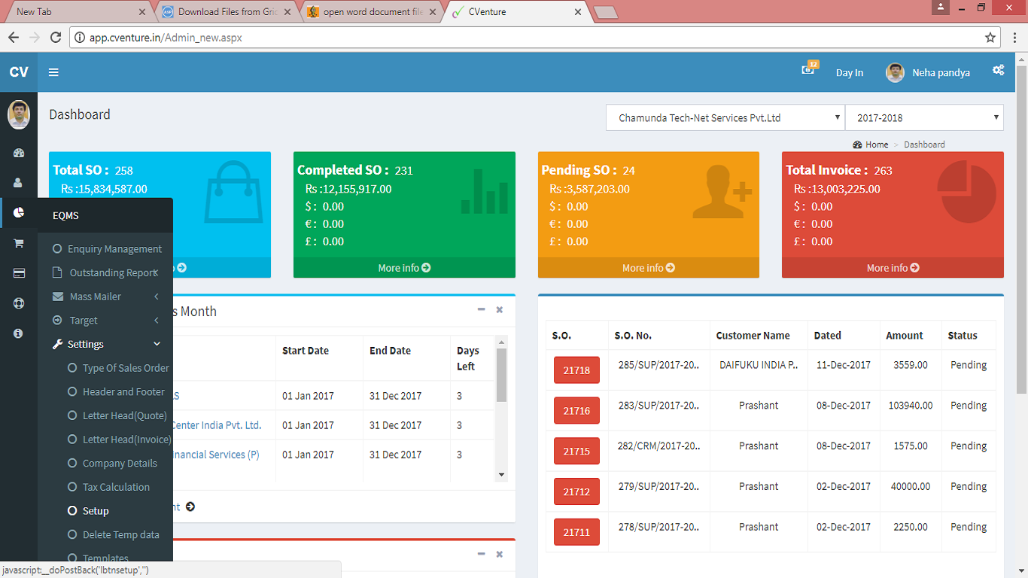Click the settings gears icon in header
Screen dimensions: 1028x578
click(998, 70)
